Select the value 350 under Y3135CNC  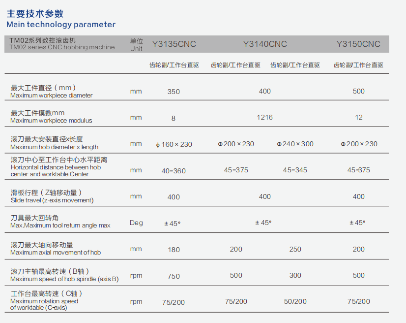[174, 92]
